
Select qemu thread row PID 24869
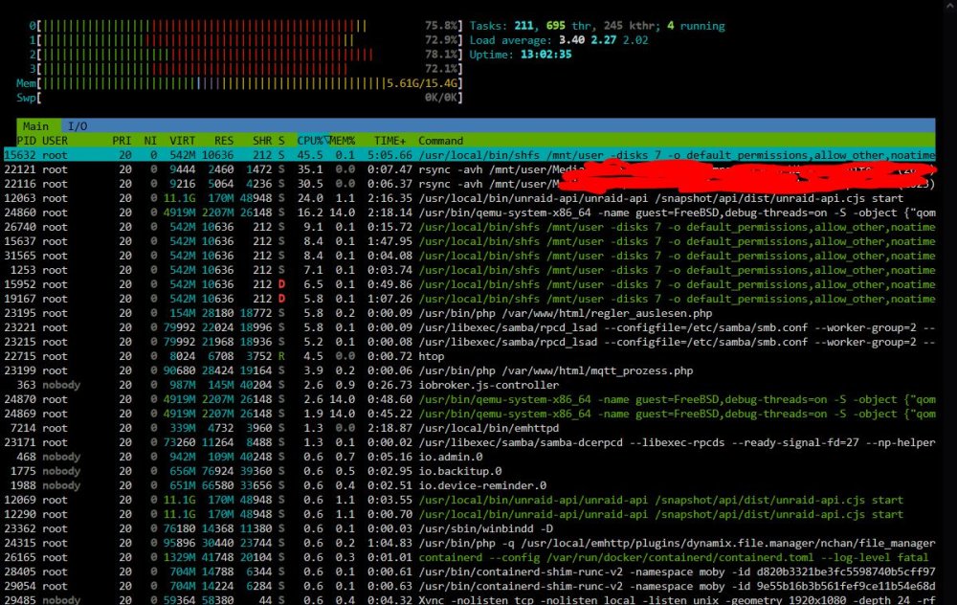[469, 414]
